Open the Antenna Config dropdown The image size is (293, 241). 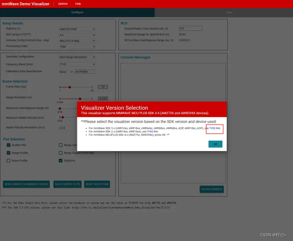click(77, 41)
